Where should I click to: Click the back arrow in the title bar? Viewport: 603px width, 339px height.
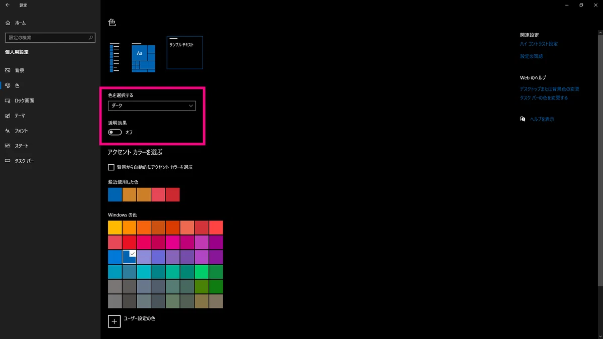coord(7,5)
